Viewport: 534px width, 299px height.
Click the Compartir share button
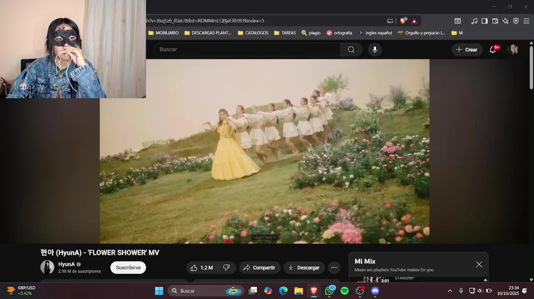[x=259, y=268]
